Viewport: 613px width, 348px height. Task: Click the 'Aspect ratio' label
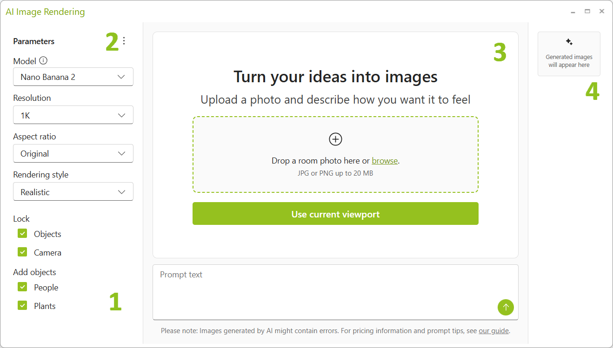coord(34,137)
